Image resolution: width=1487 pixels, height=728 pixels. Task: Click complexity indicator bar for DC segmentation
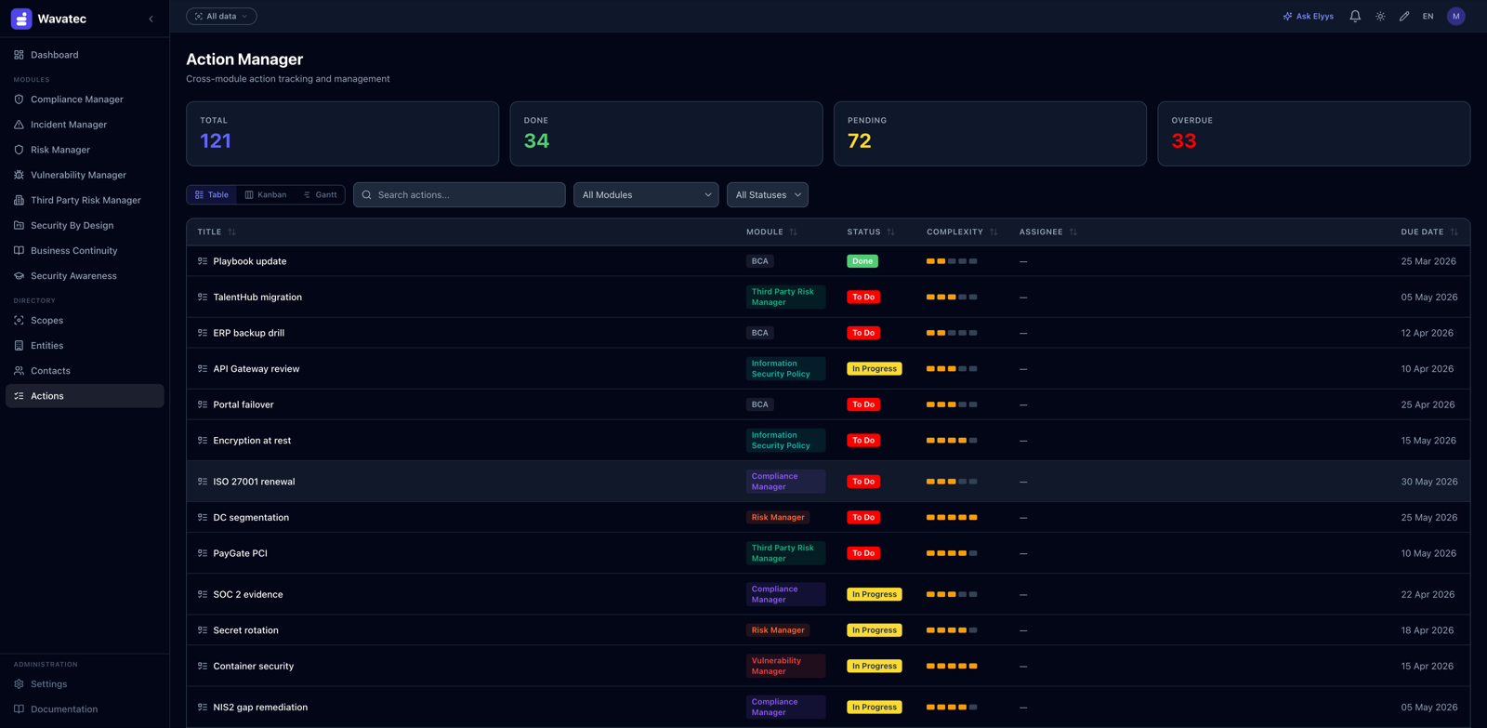pos(952,517)
